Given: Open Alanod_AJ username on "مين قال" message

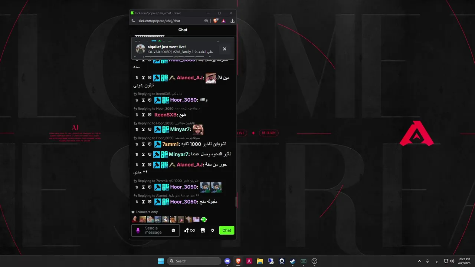Looking at the screenshot, I should (190, 78).
